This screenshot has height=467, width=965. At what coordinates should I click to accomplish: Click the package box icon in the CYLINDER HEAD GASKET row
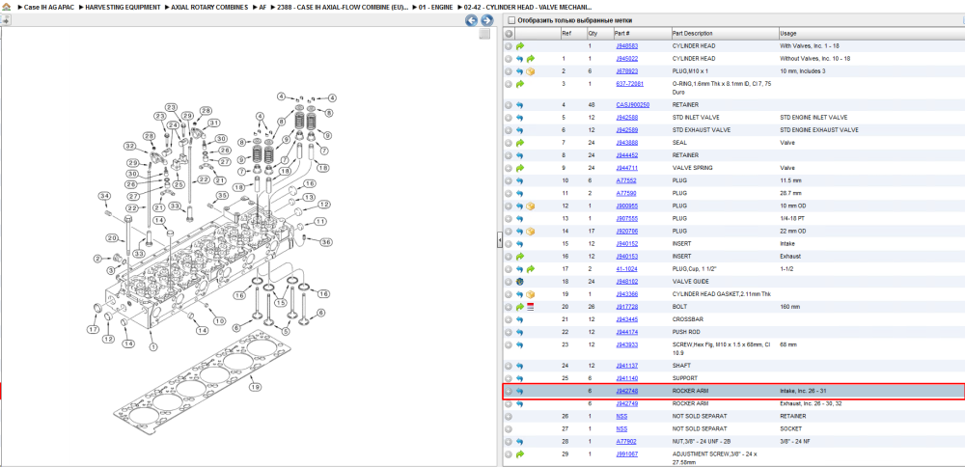point(531,294)
